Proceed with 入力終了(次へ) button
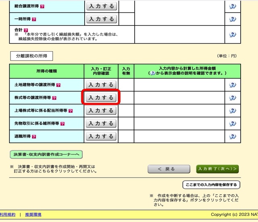The height and width of the screenshot is (222, 258). pyautogui.click(x=217, y=169)
